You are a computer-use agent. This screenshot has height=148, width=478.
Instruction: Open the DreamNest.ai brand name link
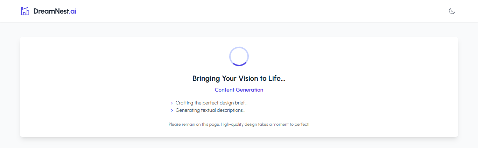coord(55,11)
